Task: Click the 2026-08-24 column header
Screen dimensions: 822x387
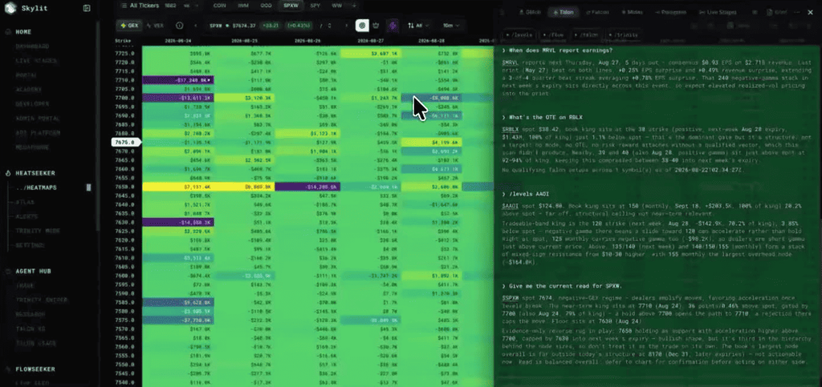Action: (x=178, y=40)
